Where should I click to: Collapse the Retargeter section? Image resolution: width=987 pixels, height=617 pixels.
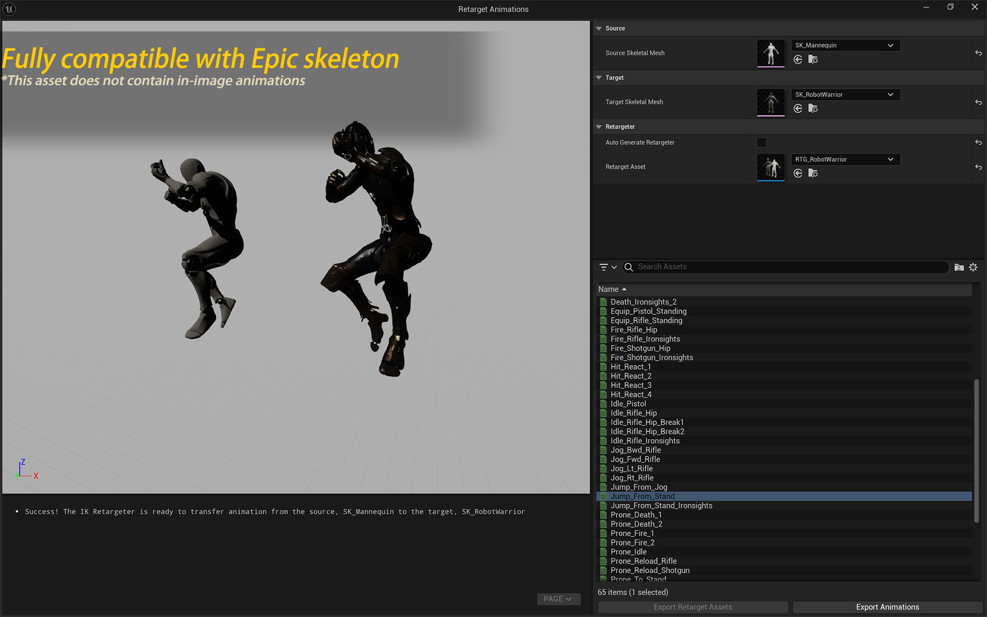tap(599, 127)
